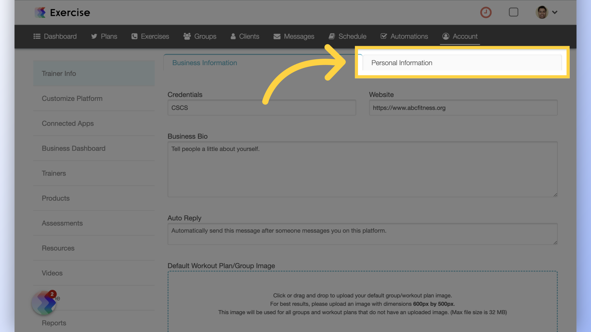Open Customize Platform settings
The image size is (591, 332).
click(94, 98)
